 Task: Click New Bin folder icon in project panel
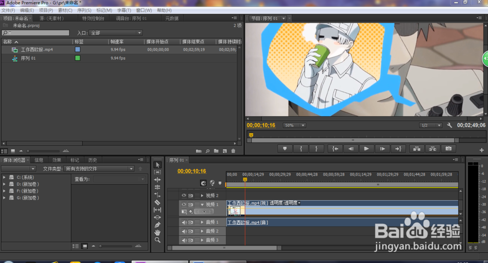(x=216, y=151)
